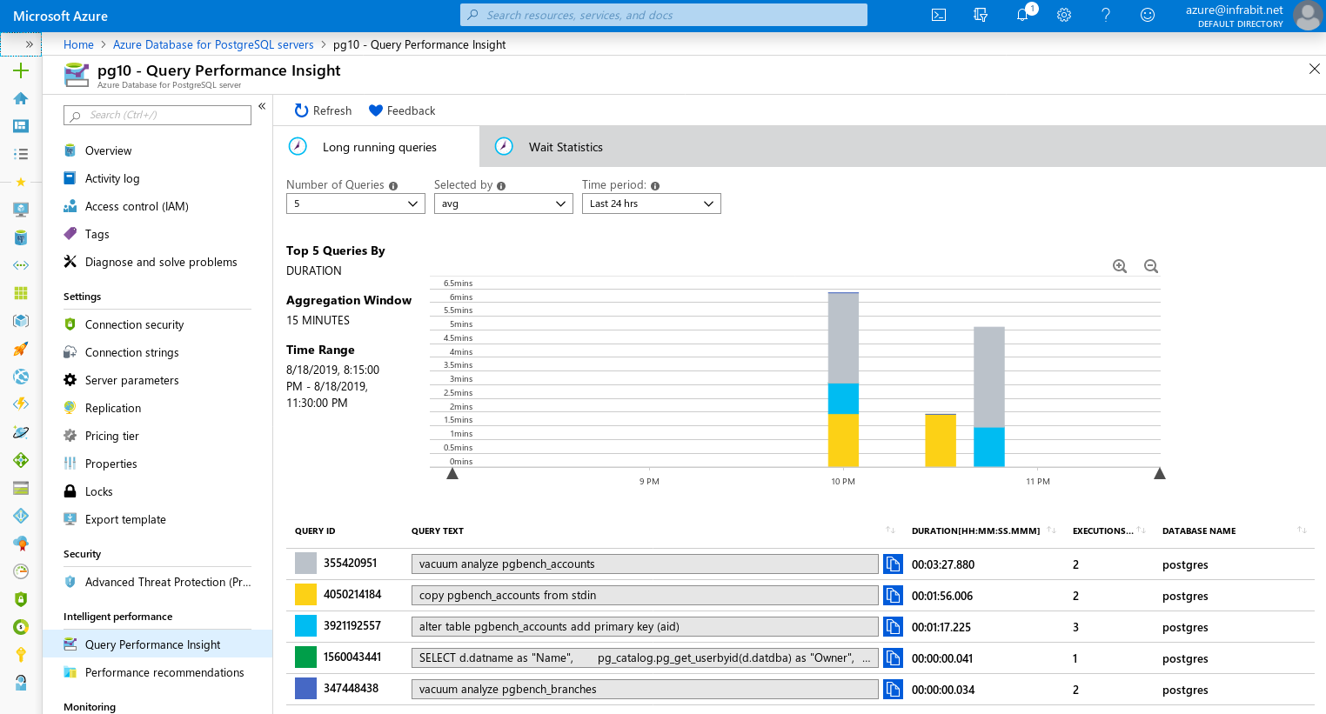
Task: Click the user account avatar
Action: [x=1308, y=16]
